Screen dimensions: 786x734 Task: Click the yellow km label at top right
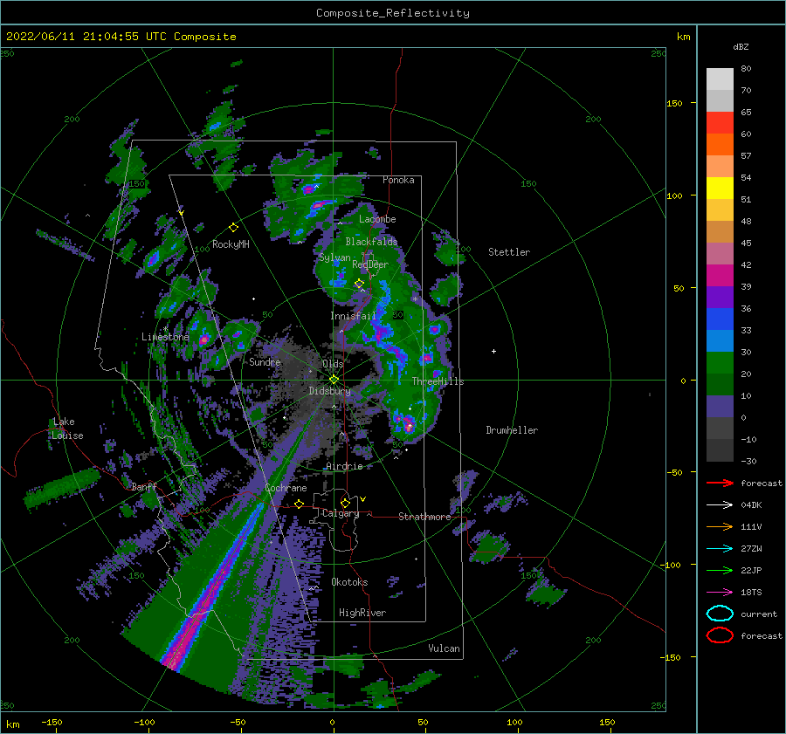(x=683, y=37)
